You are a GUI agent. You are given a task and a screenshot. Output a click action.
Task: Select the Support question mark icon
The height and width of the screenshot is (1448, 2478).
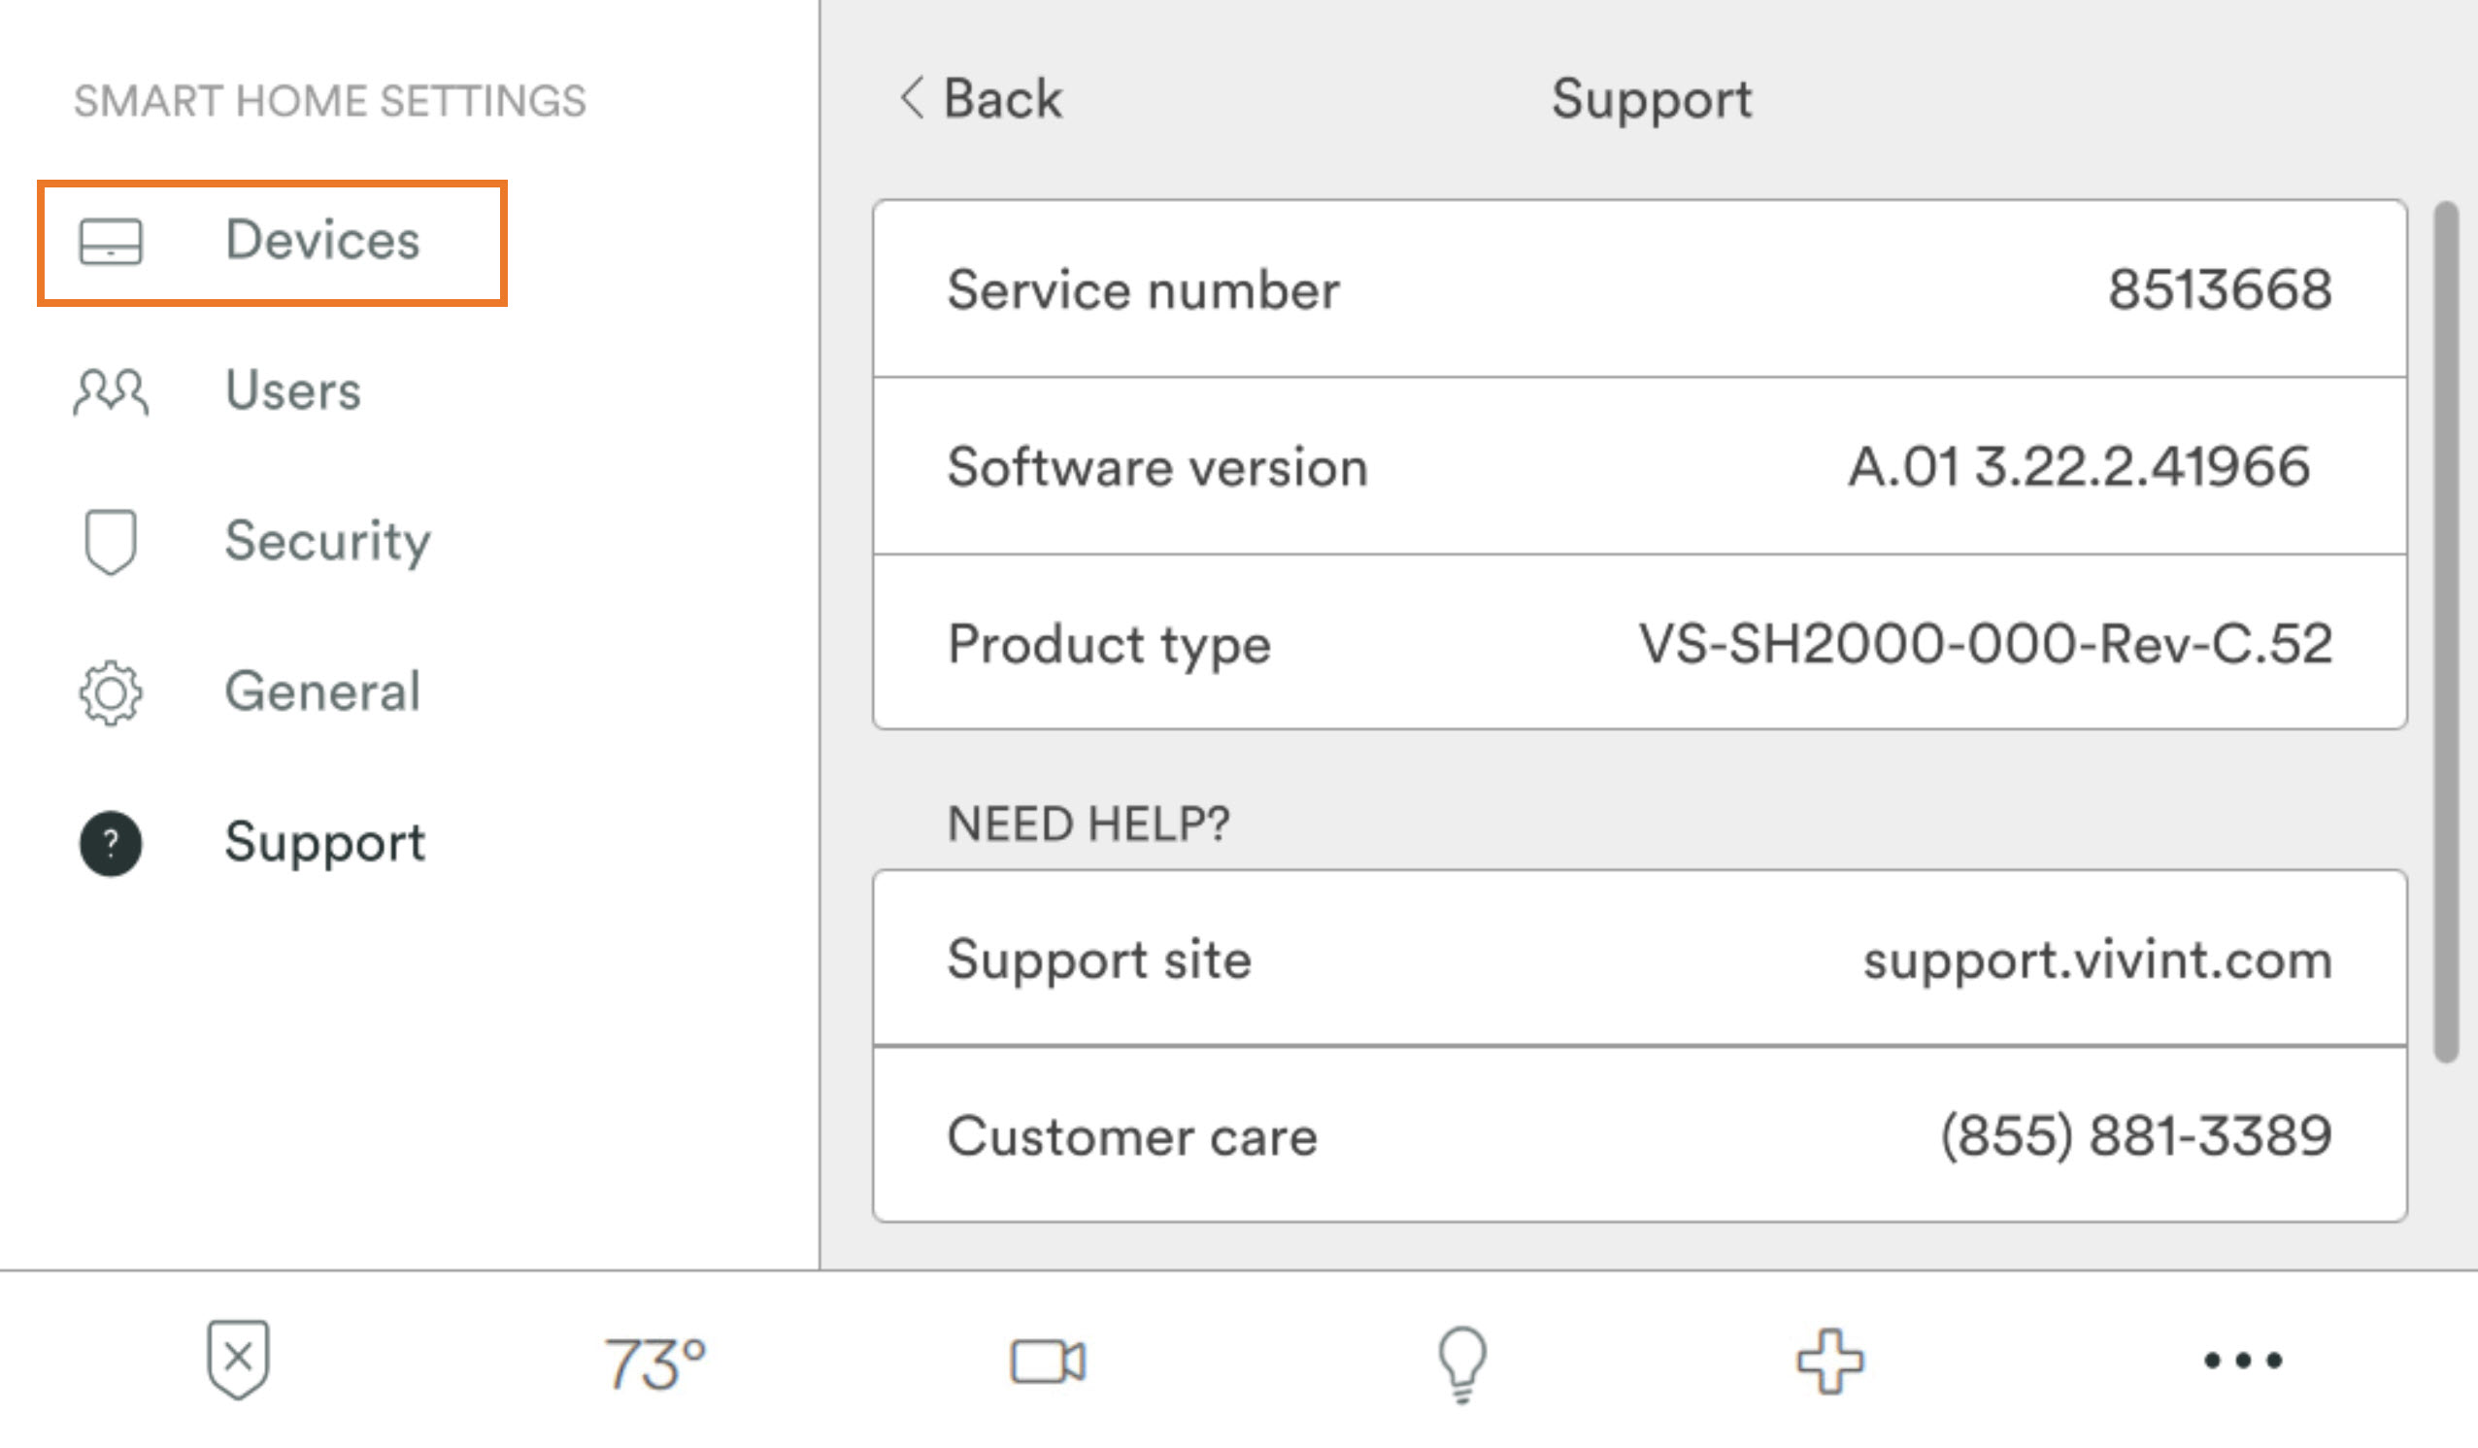(110, 843)
